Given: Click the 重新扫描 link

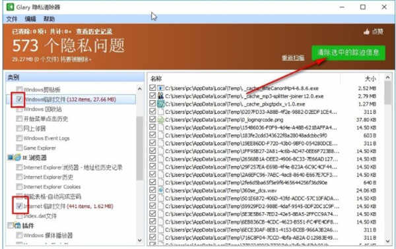Looking at the screenshot, I should tap(293, 58).
